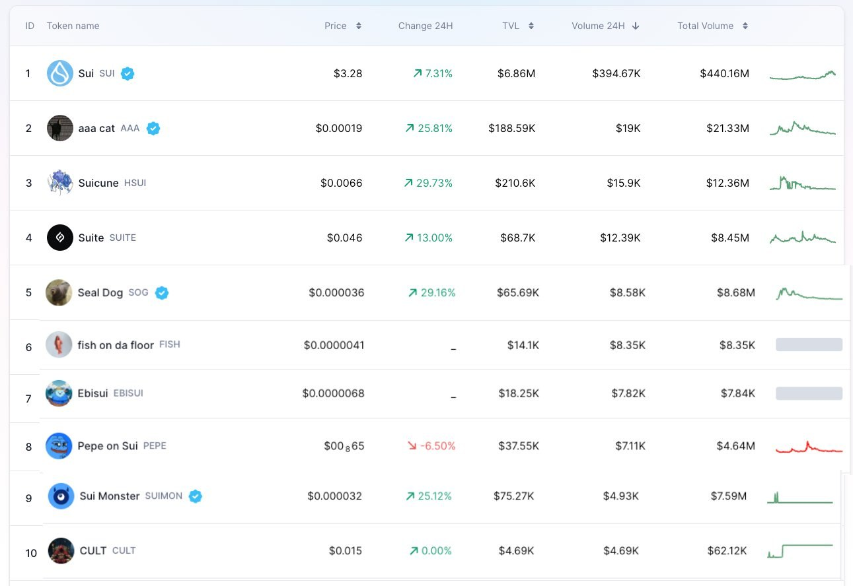The height and width of the screenshot is (586, 853).
Task: Open the Suicune token link
Action: point(98,183)
